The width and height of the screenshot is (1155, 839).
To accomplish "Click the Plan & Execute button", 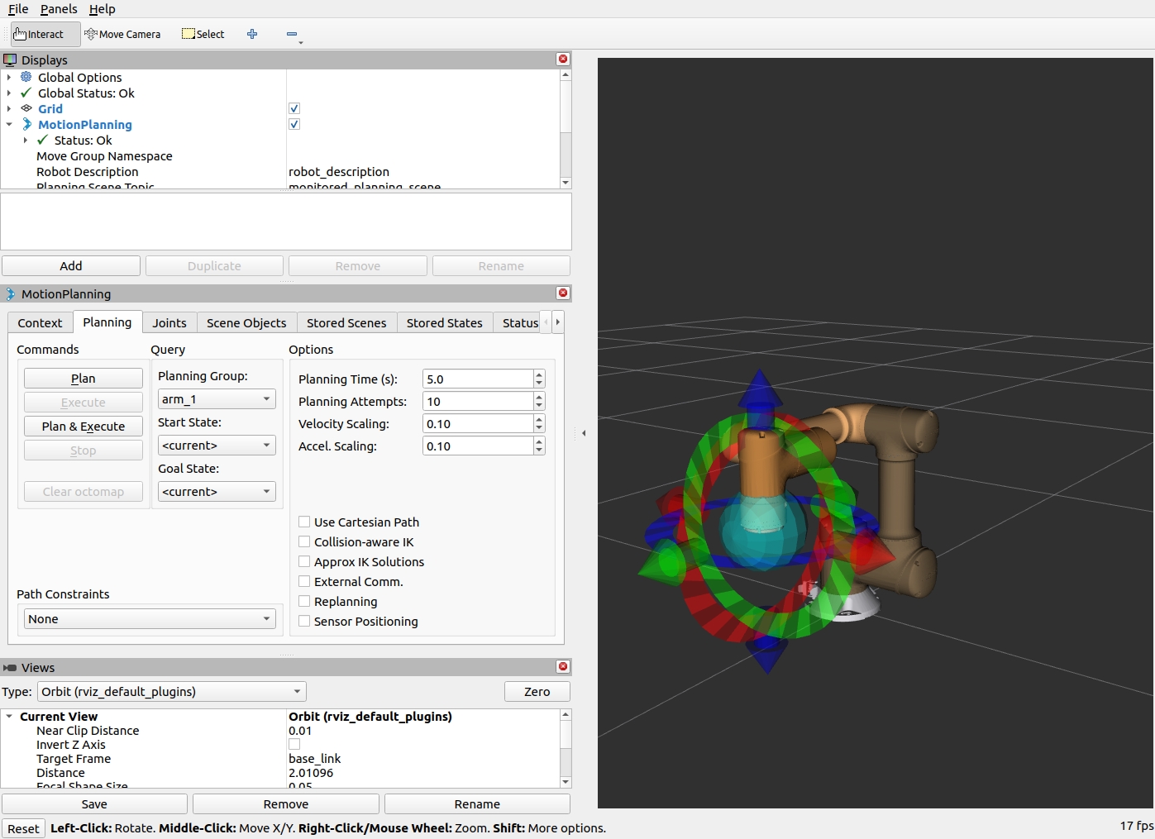I will (x=84, y=427).
